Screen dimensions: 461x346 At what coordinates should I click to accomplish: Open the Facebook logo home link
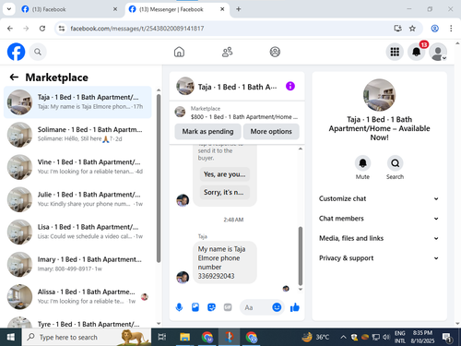click(x=16, y=52)
